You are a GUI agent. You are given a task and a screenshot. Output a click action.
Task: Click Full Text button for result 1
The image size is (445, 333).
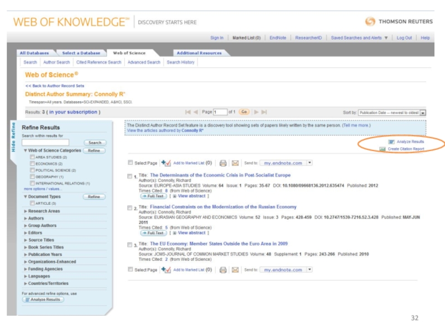click(x=154, y=196)
